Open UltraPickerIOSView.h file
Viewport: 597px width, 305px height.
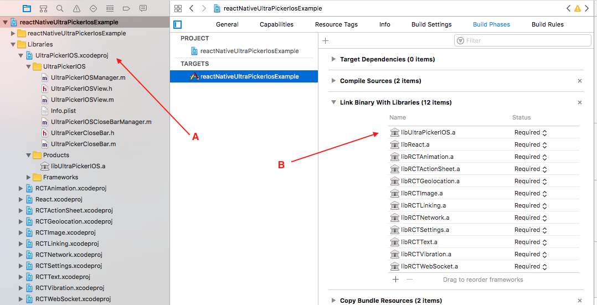[81, 89]
